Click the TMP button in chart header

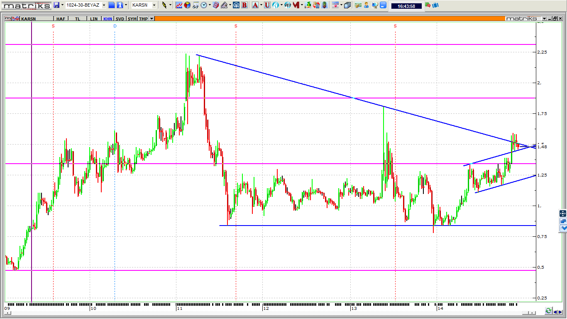point(143,19)
